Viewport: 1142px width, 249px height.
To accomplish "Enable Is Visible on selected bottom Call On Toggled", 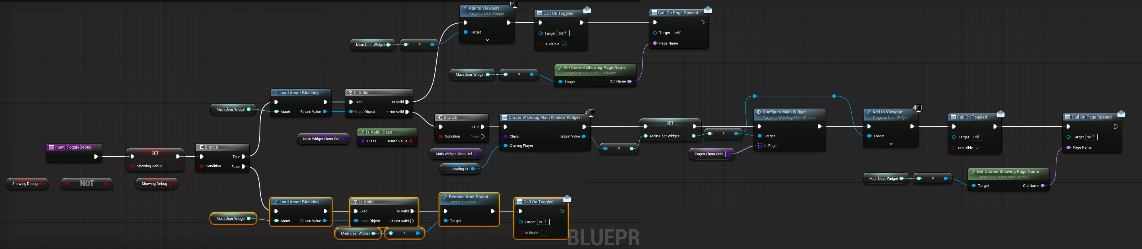I will (544, 233).
